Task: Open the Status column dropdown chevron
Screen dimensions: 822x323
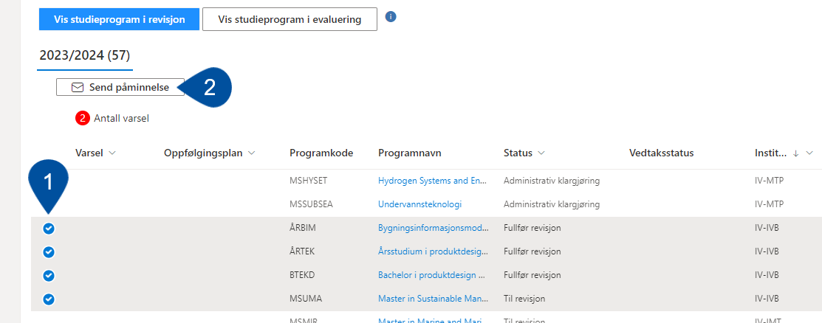Action: point(541,153)
